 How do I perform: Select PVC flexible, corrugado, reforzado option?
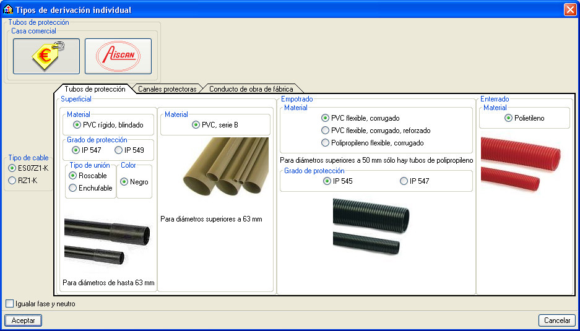click(x=376, y=131)
